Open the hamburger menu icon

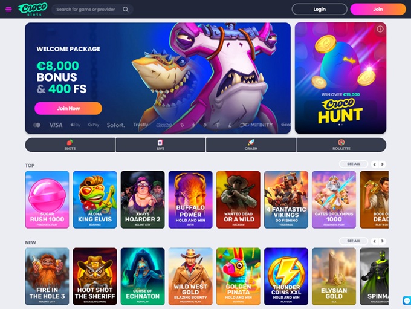coord(8,10)
